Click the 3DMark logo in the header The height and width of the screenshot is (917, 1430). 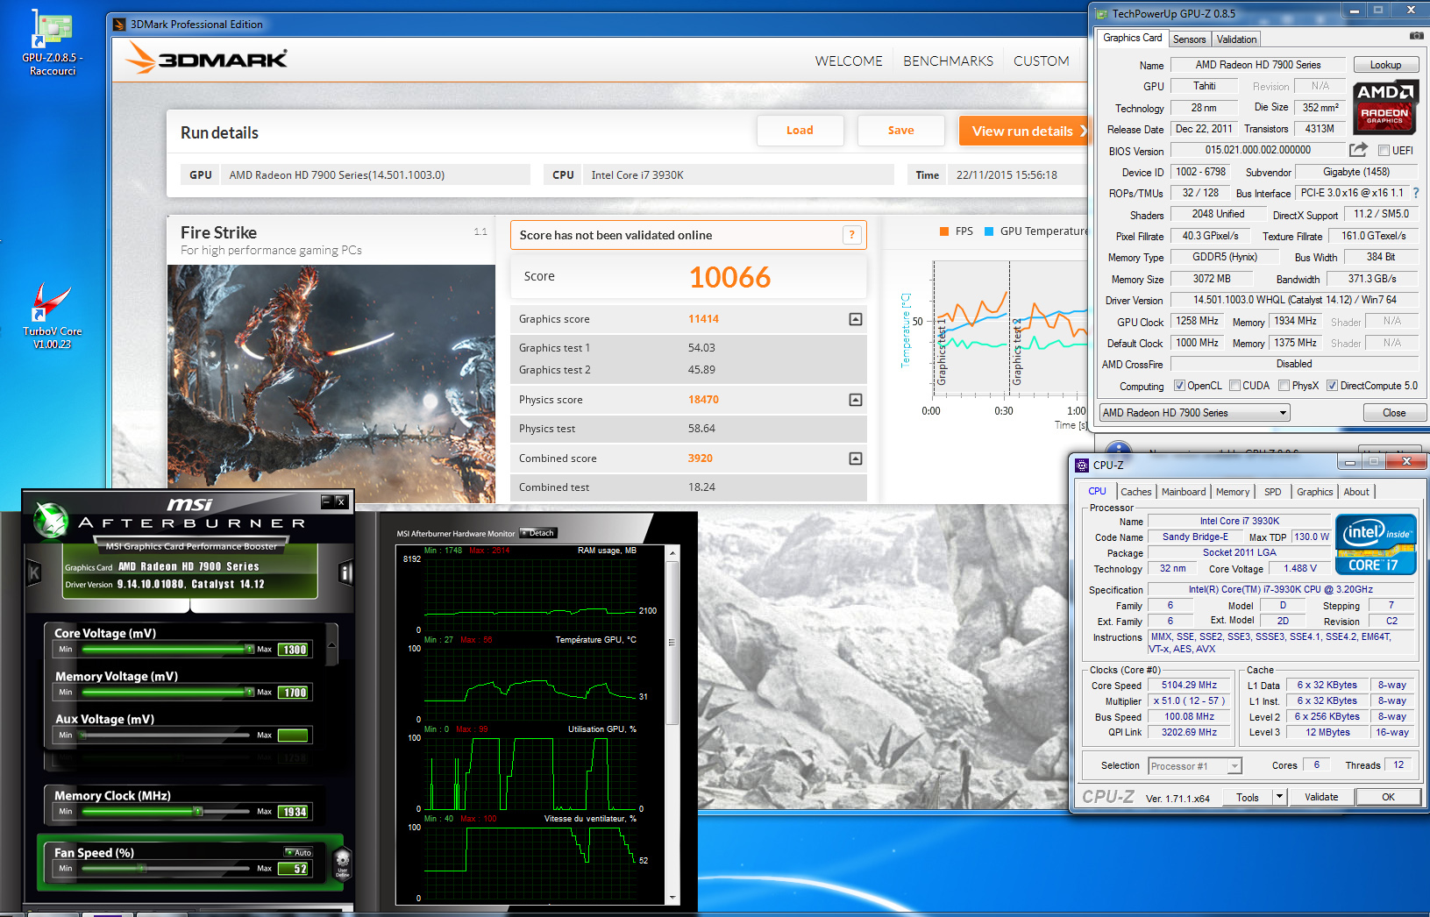coord(206,59)
